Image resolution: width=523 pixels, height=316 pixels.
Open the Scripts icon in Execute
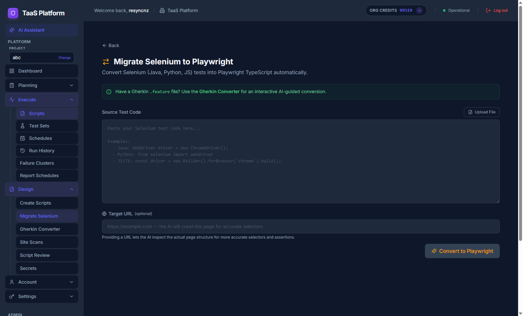click(x=22, y=113)
